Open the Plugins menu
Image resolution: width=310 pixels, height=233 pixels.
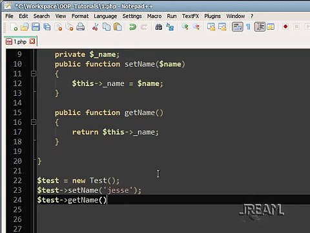coord(212,16)
